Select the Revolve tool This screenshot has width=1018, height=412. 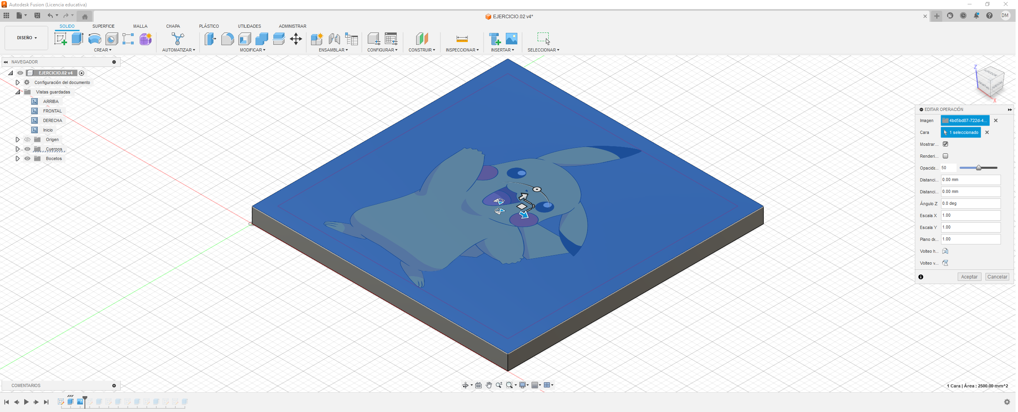pyautogui.click(x=94, y=39)
